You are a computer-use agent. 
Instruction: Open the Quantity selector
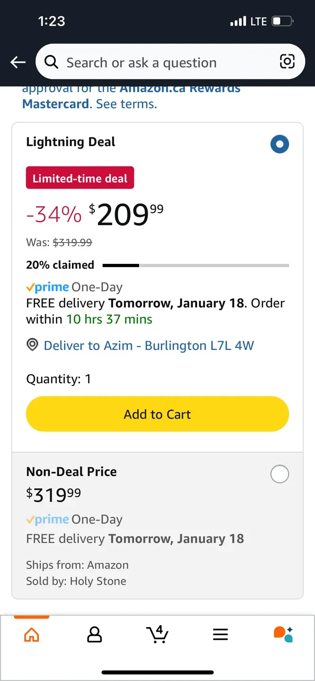[59, 379]
